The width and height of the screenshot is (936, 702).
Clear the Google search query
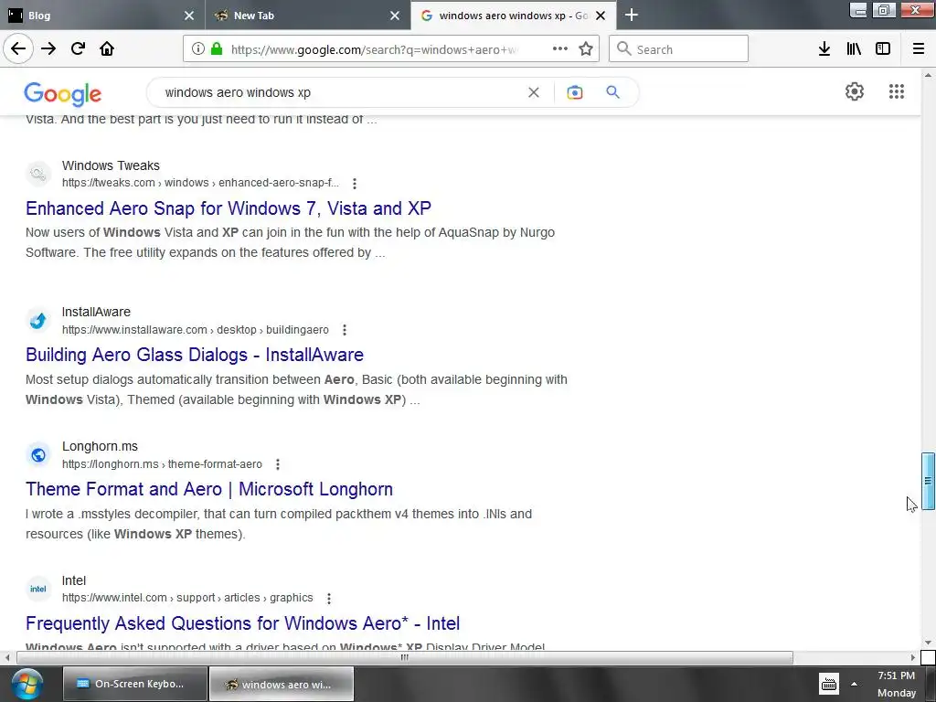(x=534, y=92)
